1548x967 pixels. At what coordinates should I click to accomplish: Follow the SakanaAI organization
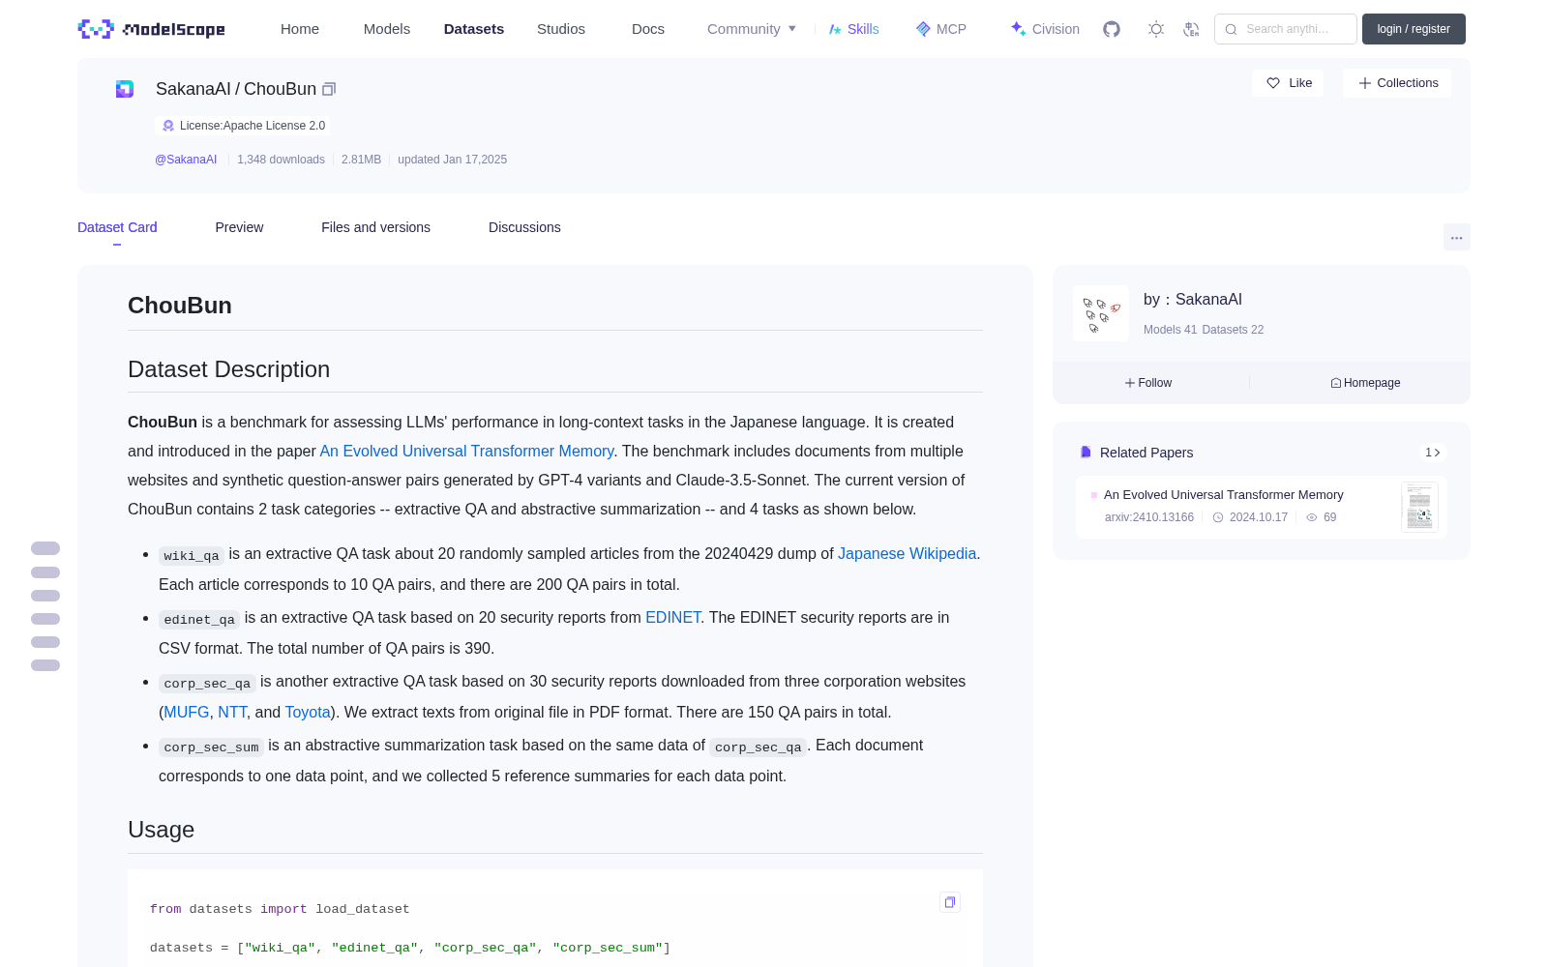[1148, 383]
